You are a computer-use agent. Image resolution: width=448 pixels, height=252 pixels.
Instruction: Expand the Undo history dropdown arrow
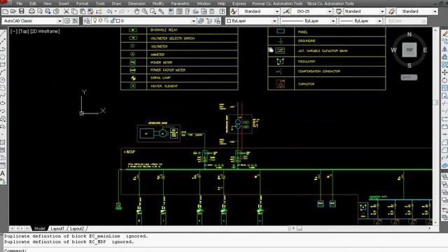click(x=115, y=11)
